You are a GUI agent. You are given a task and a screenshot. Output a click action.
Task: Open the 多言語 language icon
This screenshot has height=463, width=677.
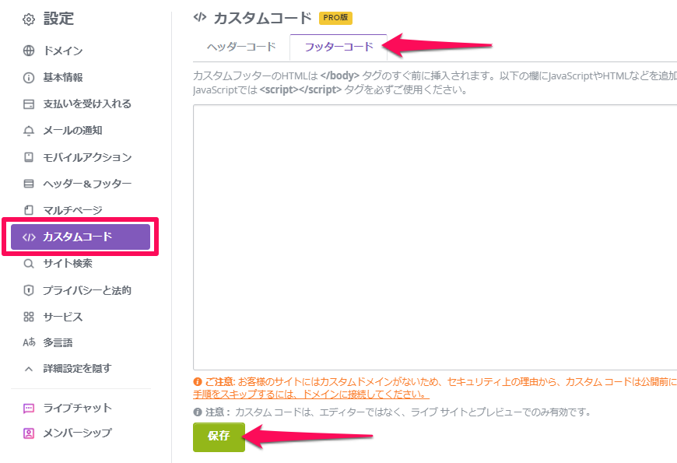tap(29, 342)
